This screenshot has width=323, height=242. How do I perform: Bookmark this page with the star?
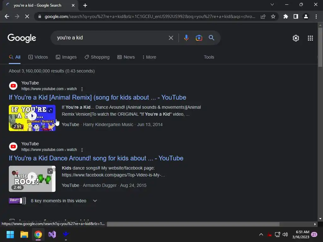[273, 16]
